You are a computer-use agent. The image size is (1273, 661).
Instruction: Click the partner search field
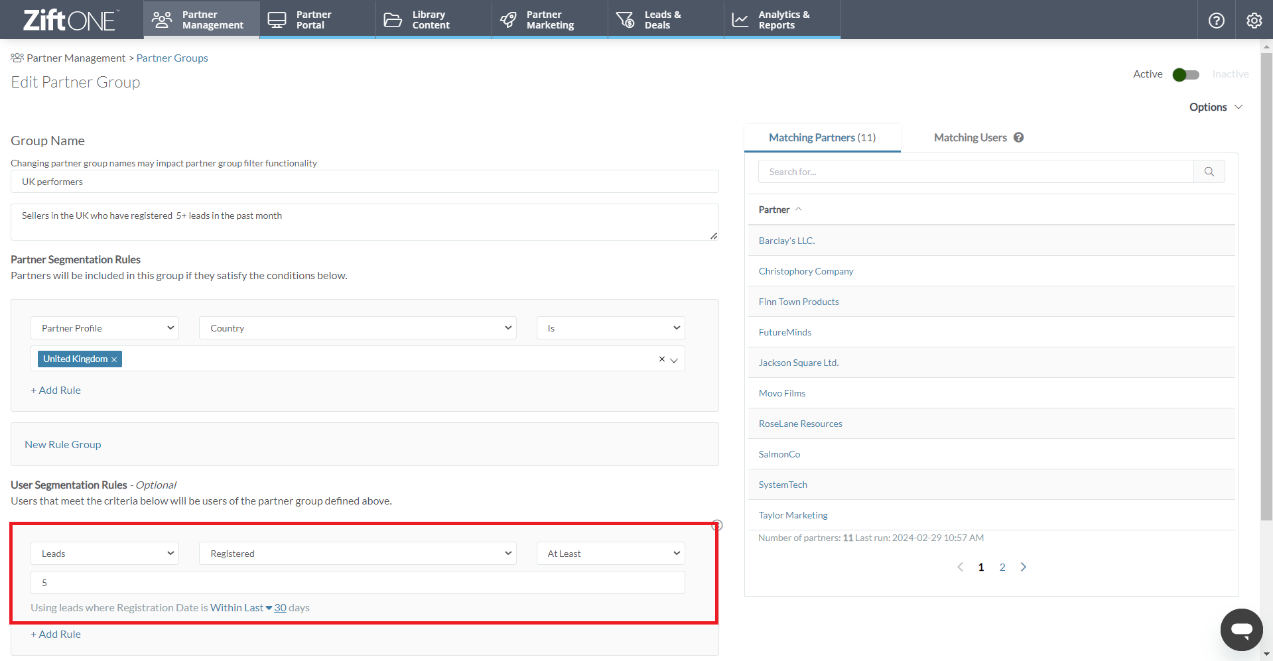[x=976, y=172]
